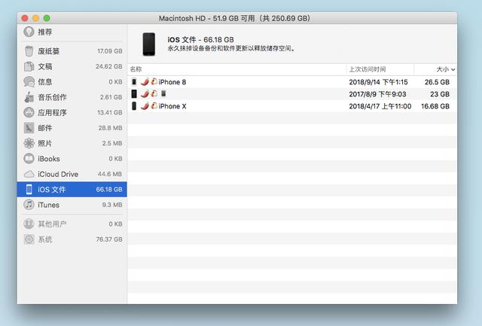Image resolution: width=482 pixels, height=326 pixels.
Task: Click the device icon of iPhone 8 row
Action: [134, 82]
